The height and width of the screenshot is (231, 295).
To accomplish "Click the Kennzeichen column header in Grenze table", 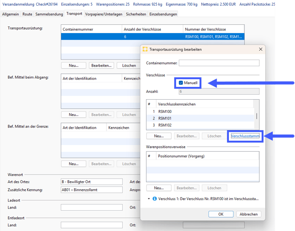I will [123, 128].
